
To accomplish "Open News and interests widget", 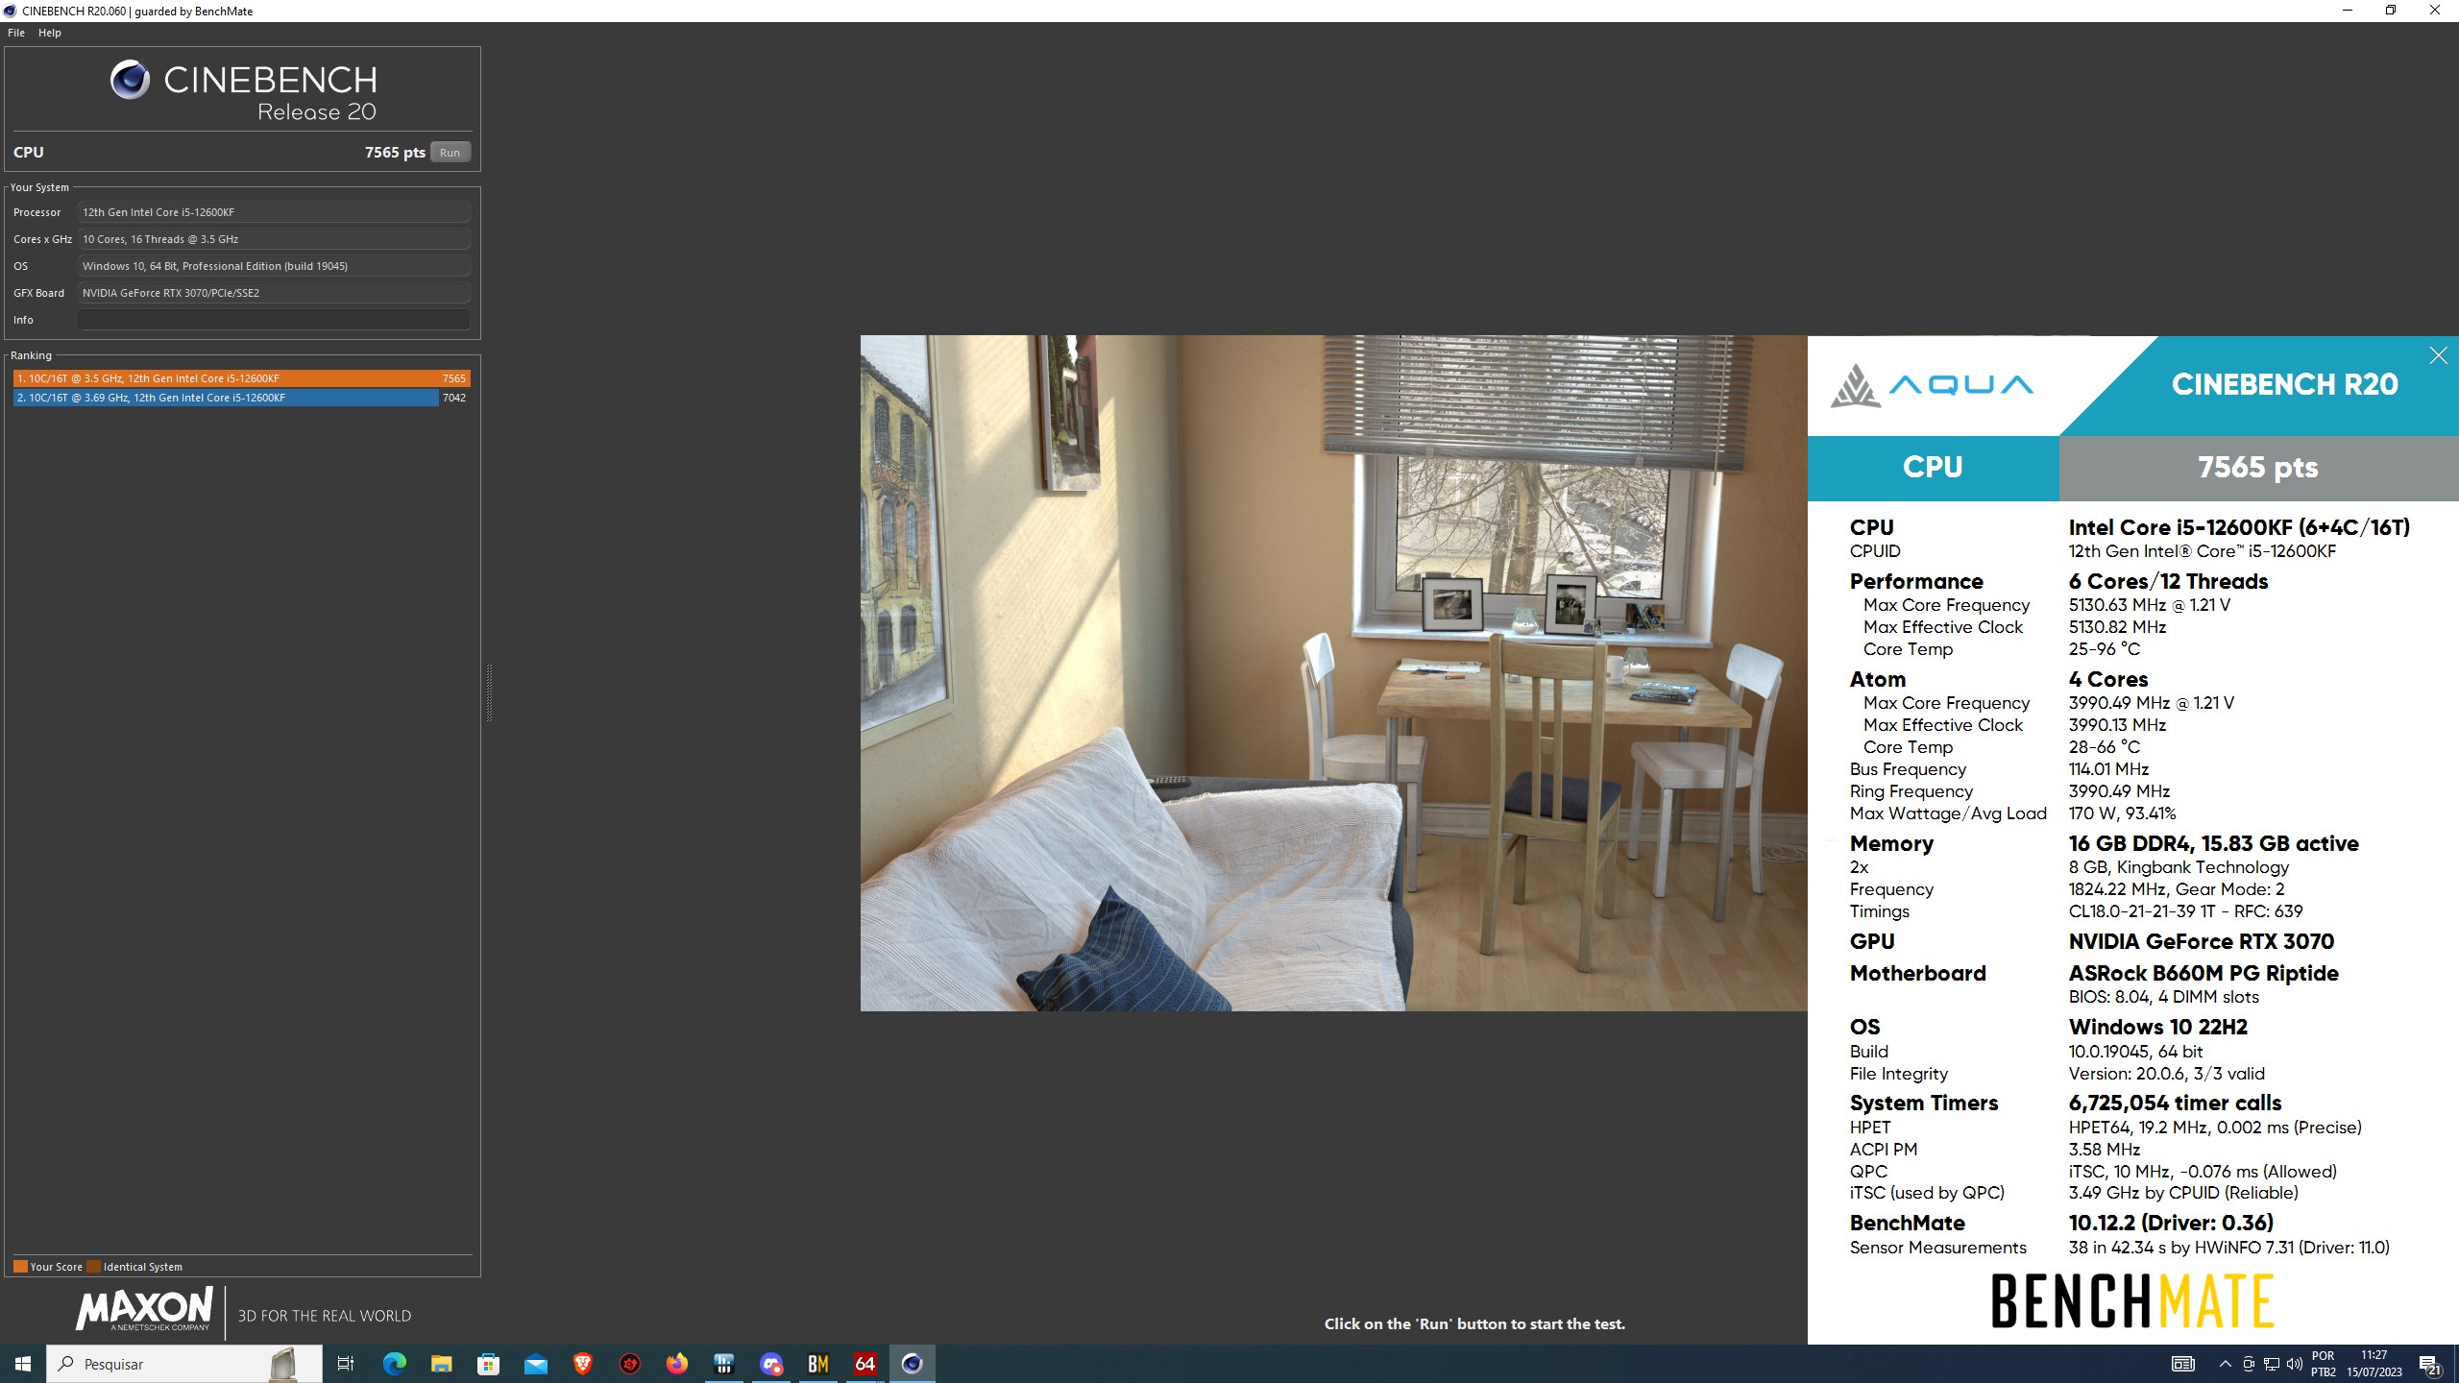I will (x=2183, y=1364).
